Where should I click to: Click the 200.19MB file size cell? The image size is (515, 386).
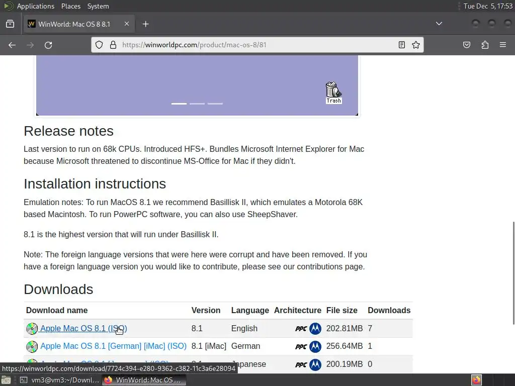pos(345,364)
